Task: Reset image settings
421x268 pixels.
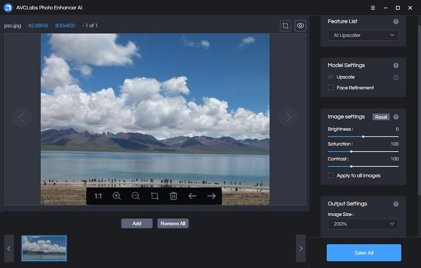Action: pyautogui.click(x=381, y=117)
